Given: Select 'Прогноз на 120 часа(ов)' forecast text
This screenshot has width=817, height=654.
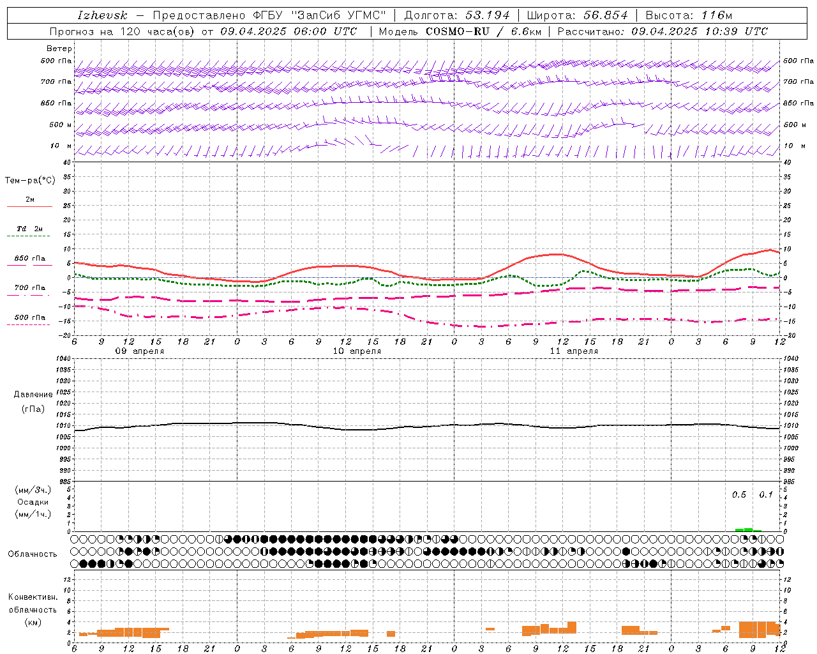Looking at the screenshot, I should coord(123,31).
